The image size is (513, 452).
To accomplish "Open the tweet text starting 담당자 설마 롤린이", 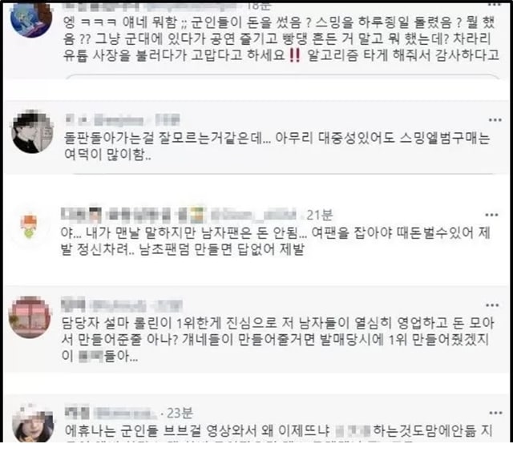I will pyautogui.click(x=277, y=340).
